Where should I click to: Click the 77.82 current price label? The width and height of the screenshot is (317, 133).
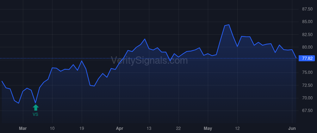(x=307, y=58)
